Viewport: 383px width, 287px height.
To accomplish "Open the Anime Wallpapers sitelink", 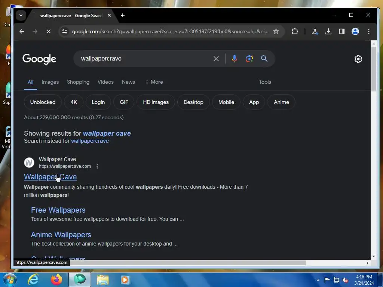I will [61, 235].
